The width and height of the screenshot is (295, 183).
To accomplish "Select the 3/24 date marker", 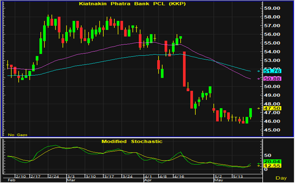I will tap(127, 177).
